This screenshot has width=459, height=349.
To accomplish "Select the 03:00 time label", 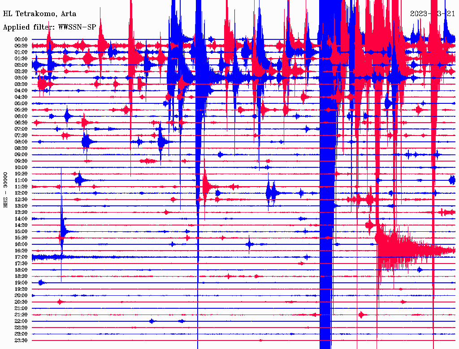I will coord(21,78).
